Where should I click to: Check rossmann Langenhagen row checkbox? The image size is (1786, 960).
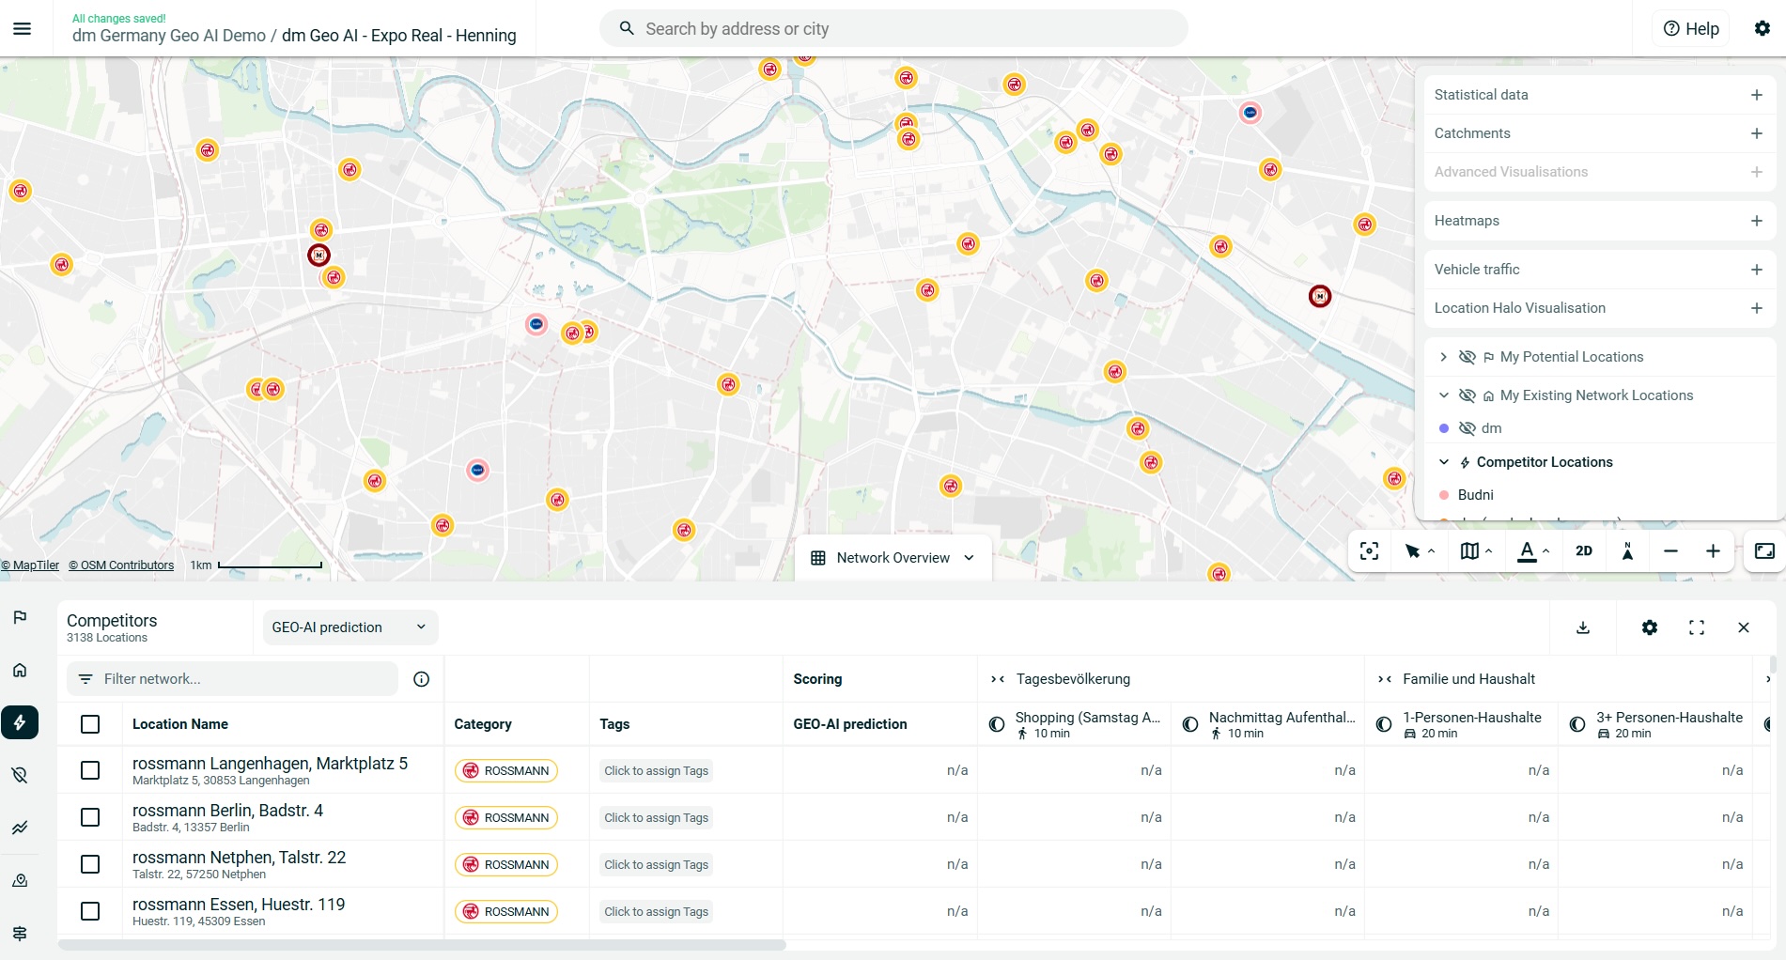90,770
